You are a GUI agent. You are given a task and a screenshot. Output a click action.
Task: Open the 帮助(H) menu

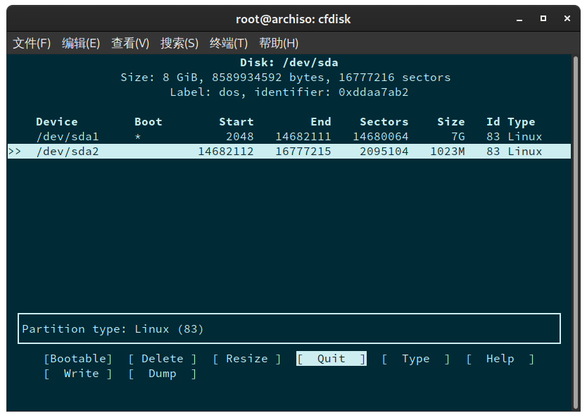click(279, 43)
